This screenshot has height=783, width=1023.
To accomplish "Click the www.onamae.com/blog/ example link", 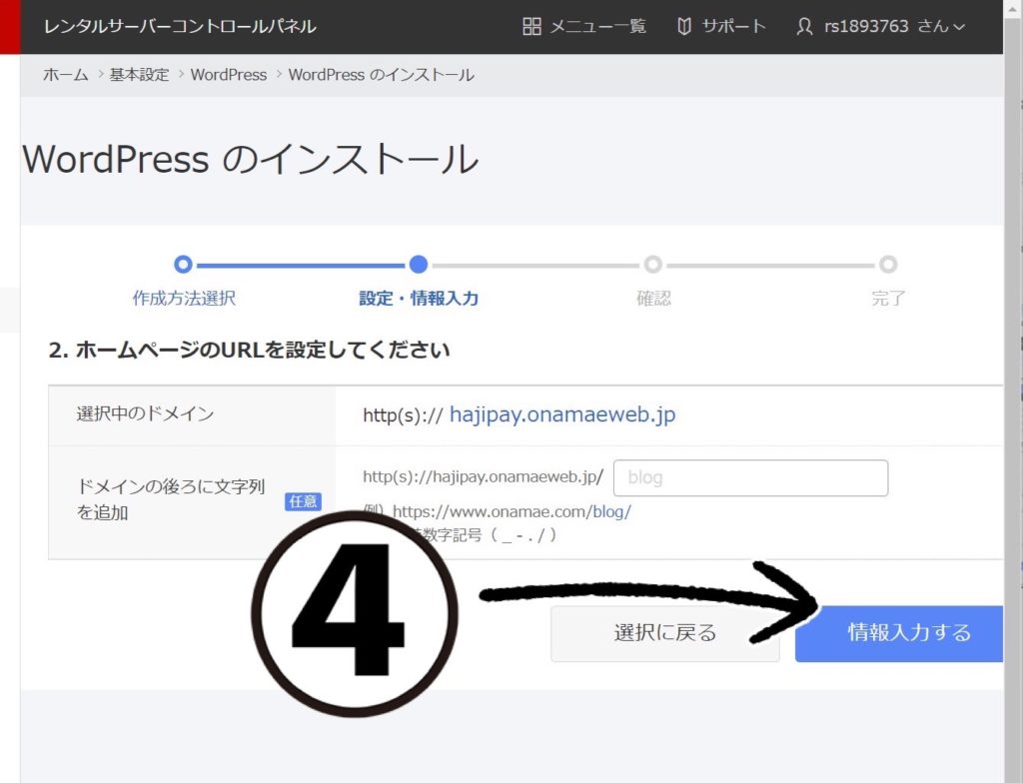I will pos(511,511).
